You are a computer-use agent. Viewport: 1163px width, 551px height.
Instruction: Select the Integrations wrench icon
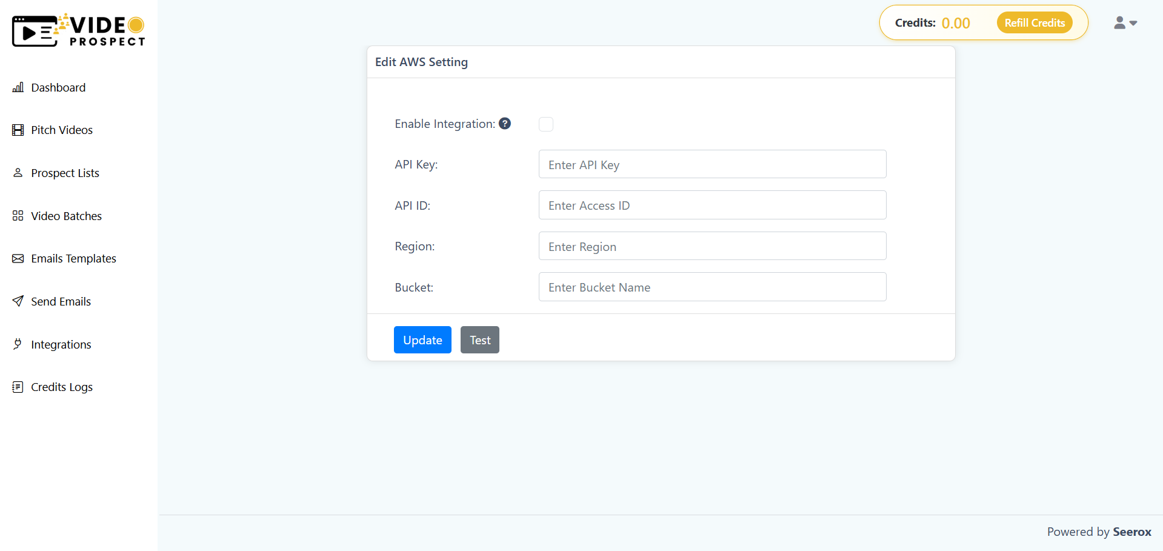pyautogui.click(x=18, y=344)
